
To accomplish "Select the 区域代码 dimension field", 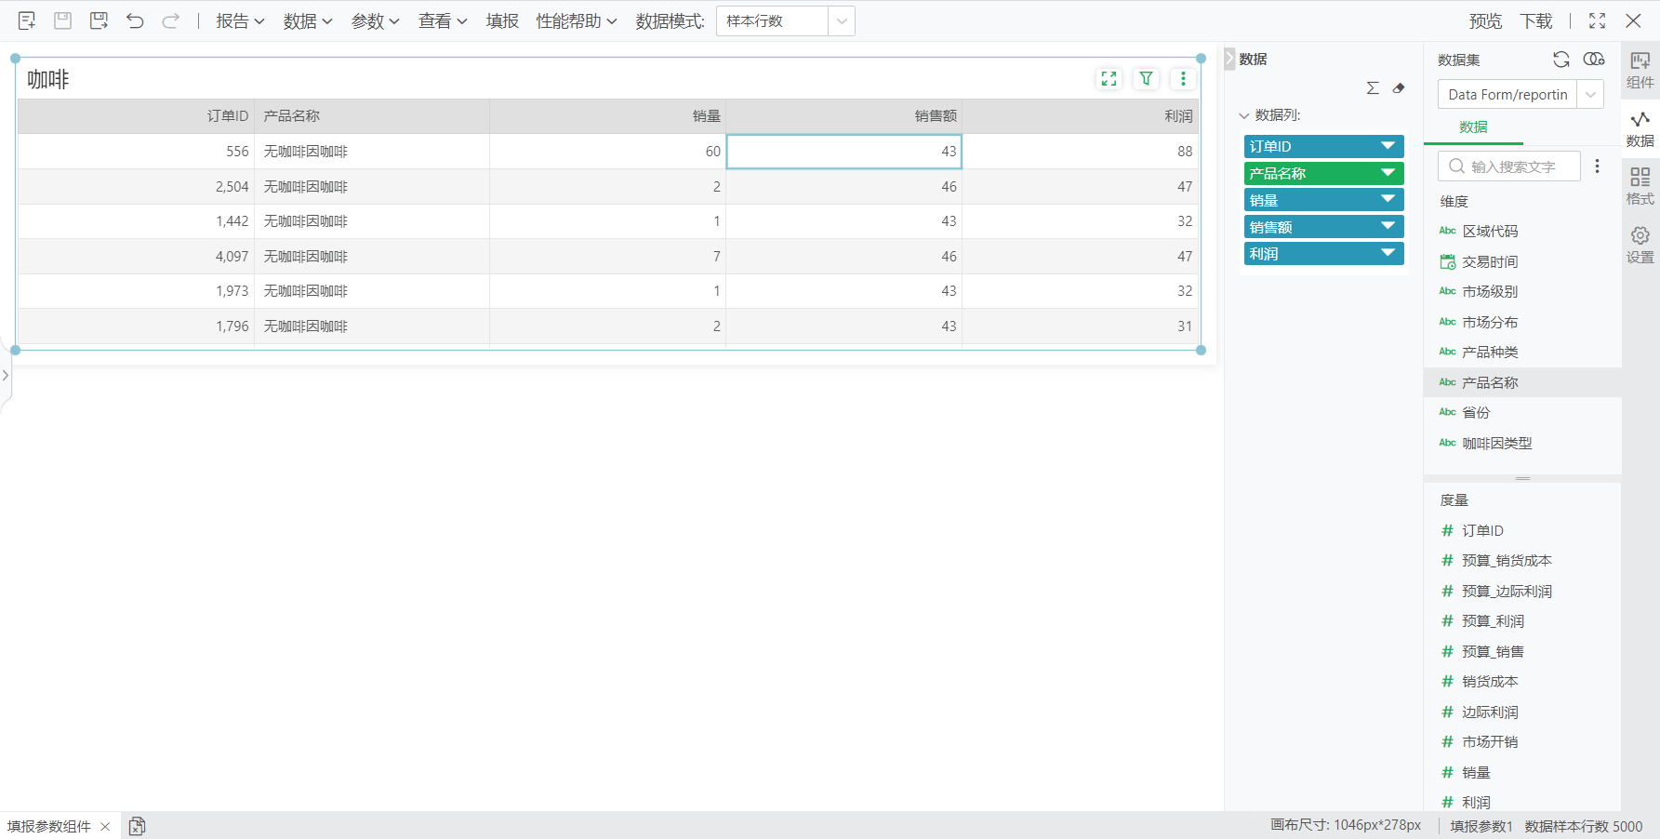I will pos(1522,231).
